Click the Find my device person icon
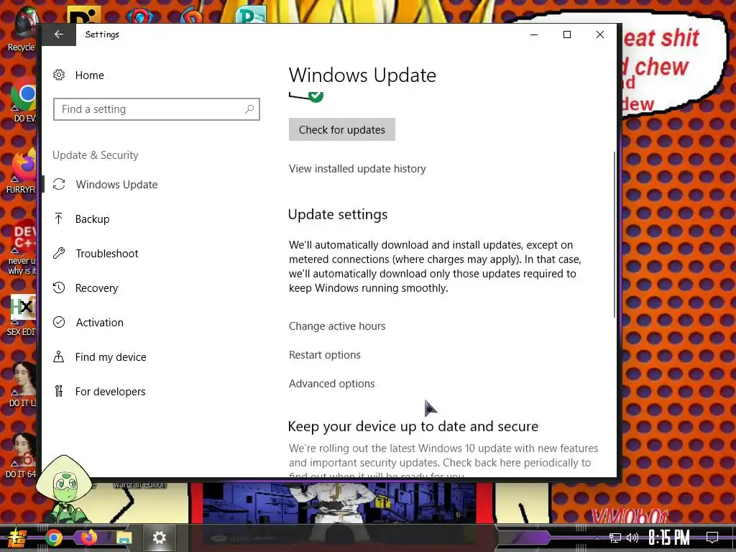 coord(59,356)
